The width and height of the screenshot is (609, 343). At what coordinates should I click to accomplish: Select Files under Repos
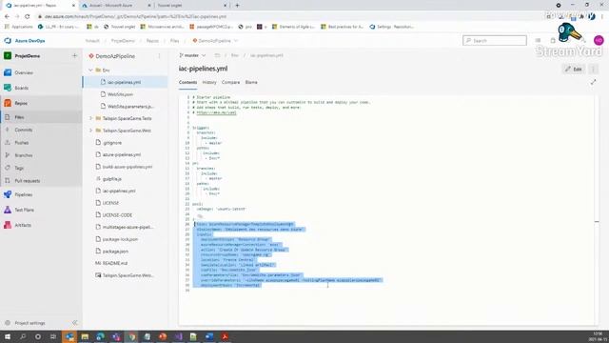point(19,117)
